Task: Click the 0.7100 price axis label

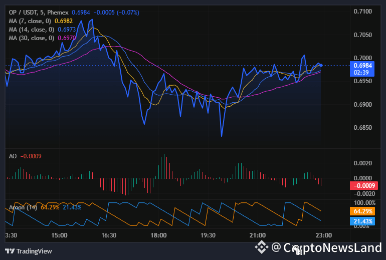Action: (362, 12)
